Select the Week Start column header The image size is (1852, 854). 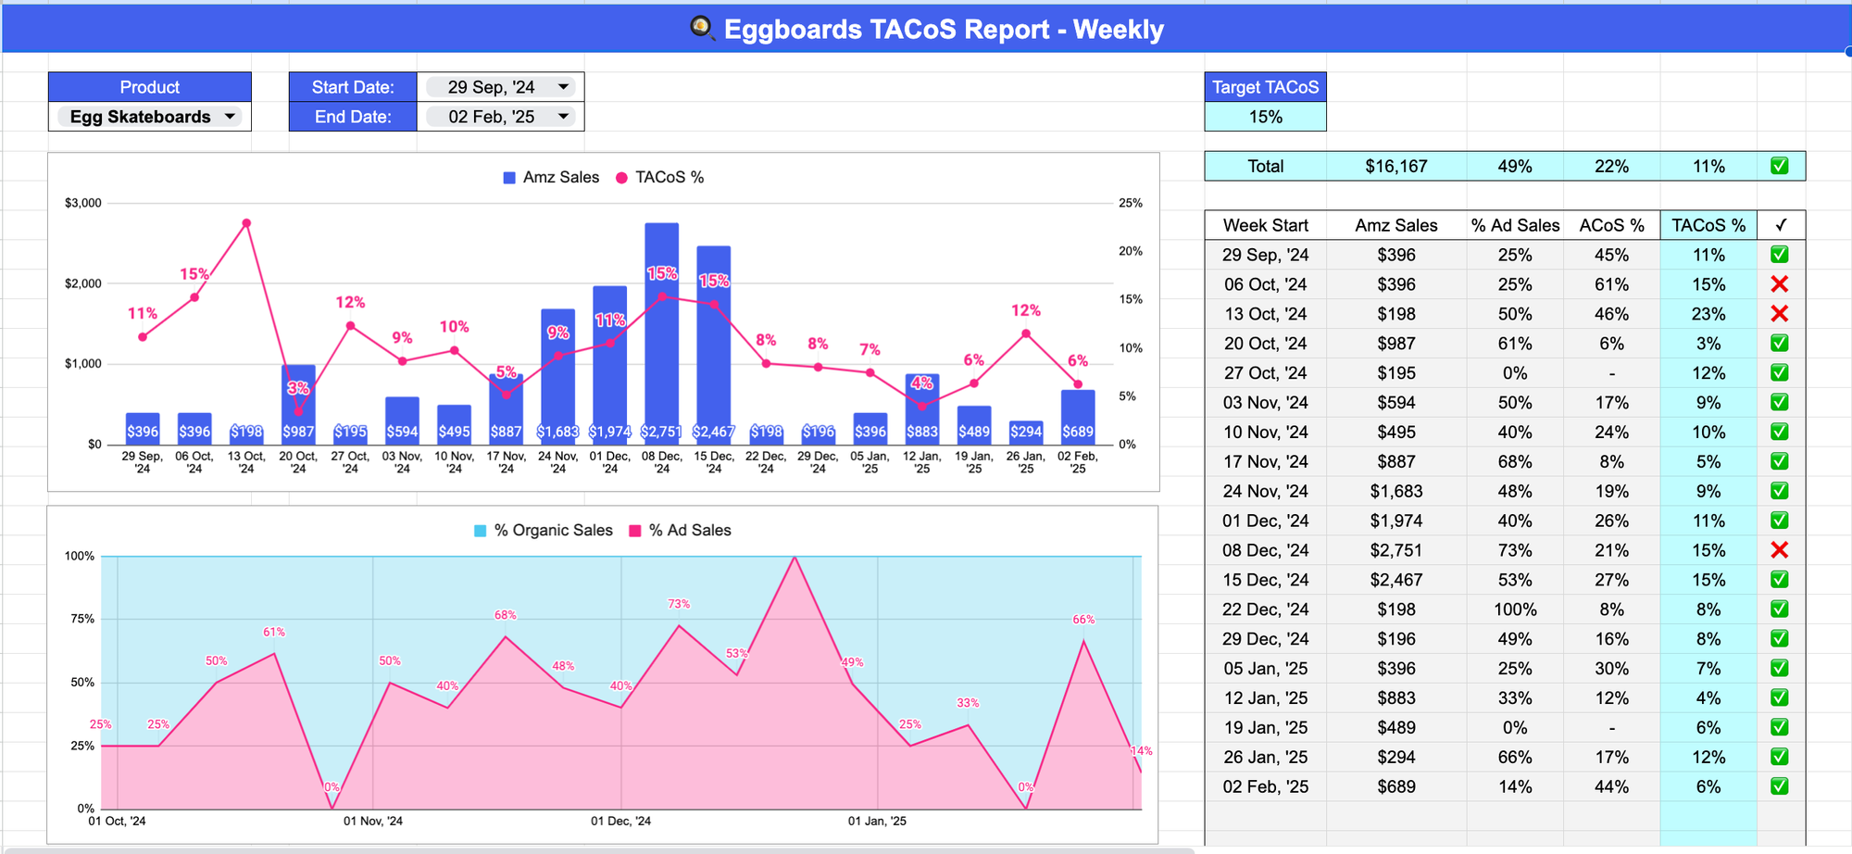[1265, 225]
